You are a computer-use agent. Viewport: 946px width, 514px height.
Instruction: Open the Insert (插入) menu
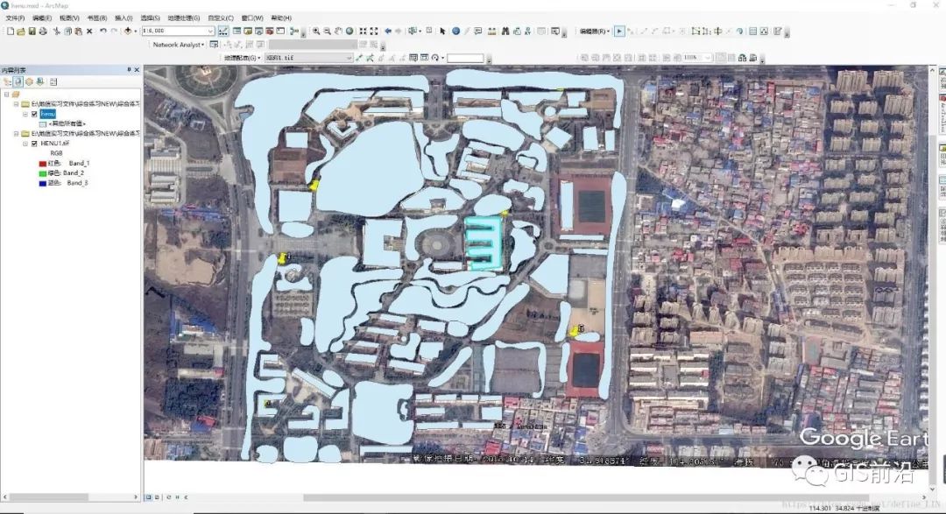coord(124,18)
